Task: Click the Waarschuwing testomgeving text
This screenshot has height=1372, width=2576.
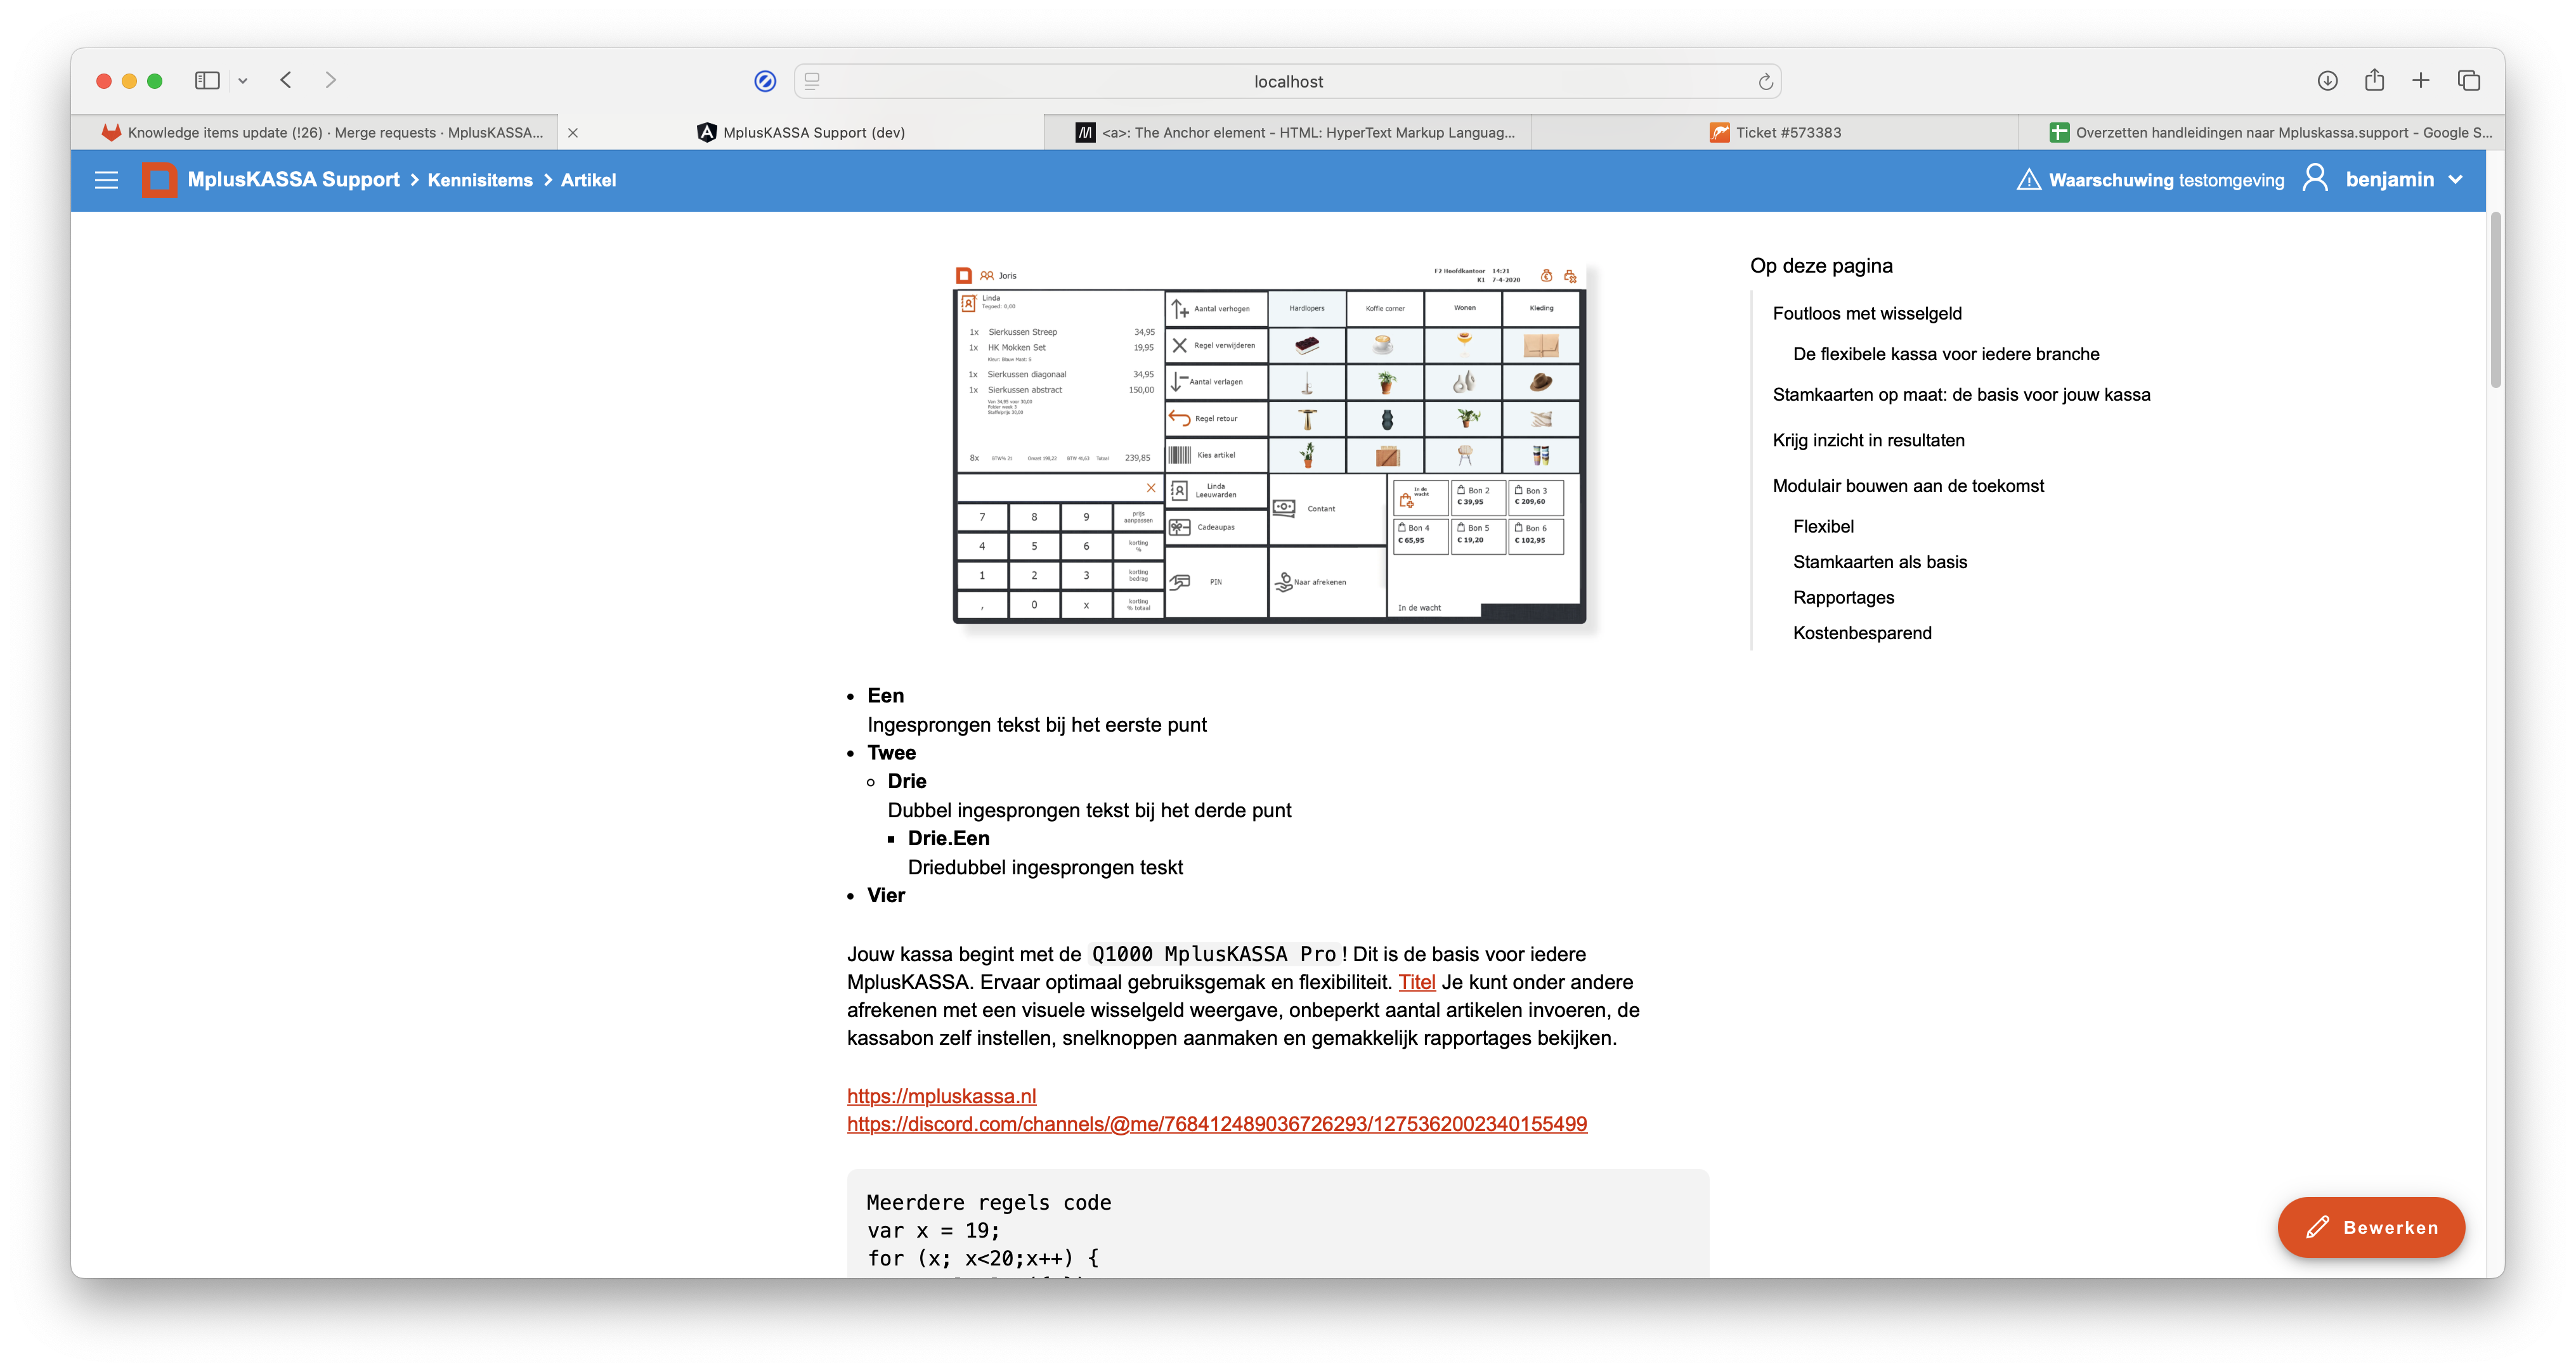Action: coord(2166,180)
